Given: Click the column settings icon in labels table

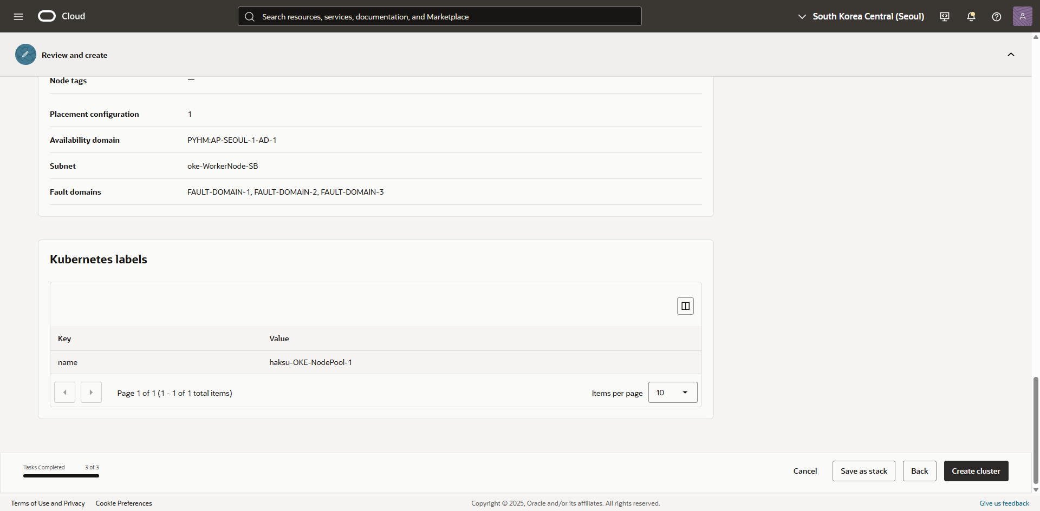Looking at the screenshot, I should (x=685, y=306).
